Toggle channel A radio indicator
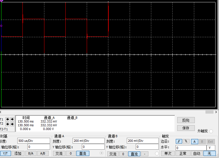This screenshot has height=158, width=219. click(101, 153)
